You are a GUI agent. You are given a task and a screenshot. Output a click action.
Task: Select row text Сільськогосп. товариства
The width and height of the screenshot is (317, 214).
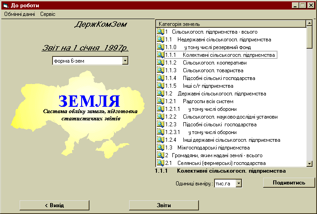tap(213, 70)
